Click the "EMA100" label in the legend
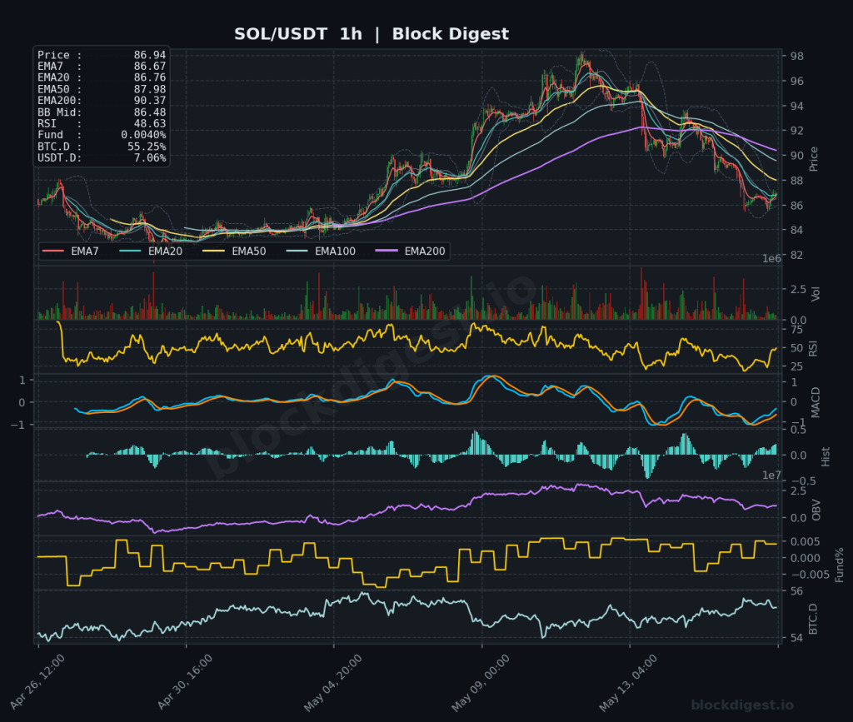This screenshot has height=722, width=853. 335,251
